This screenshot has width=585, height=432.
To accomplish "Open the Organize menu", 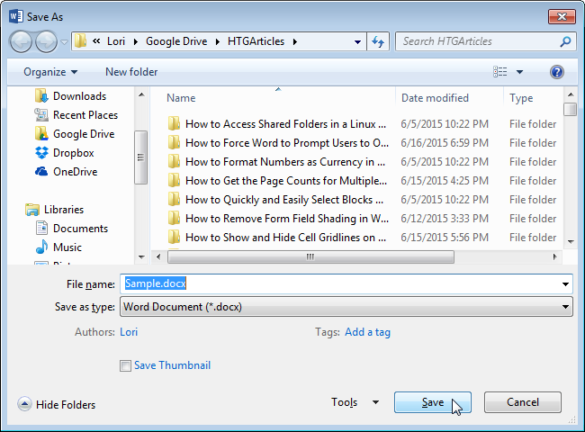I will [x=50, y=72].
